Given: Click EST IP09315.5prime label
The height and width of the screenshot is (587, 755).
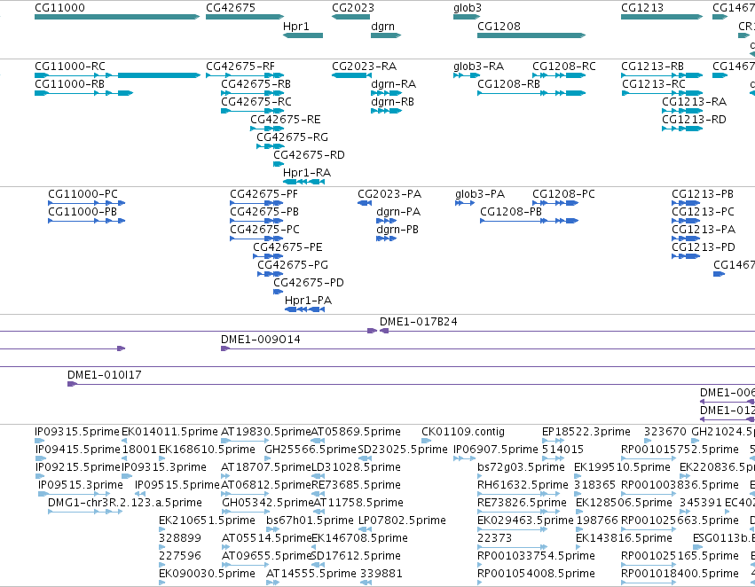Looking at the screenshot, I should 77,432.
